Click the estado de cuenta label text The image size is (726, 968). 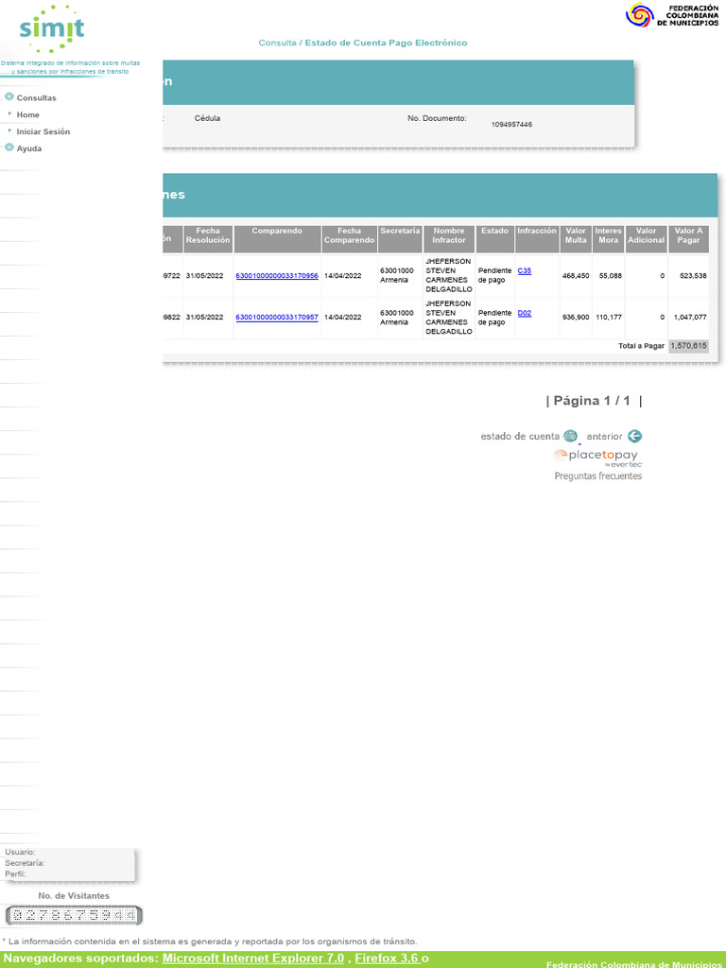520,437
